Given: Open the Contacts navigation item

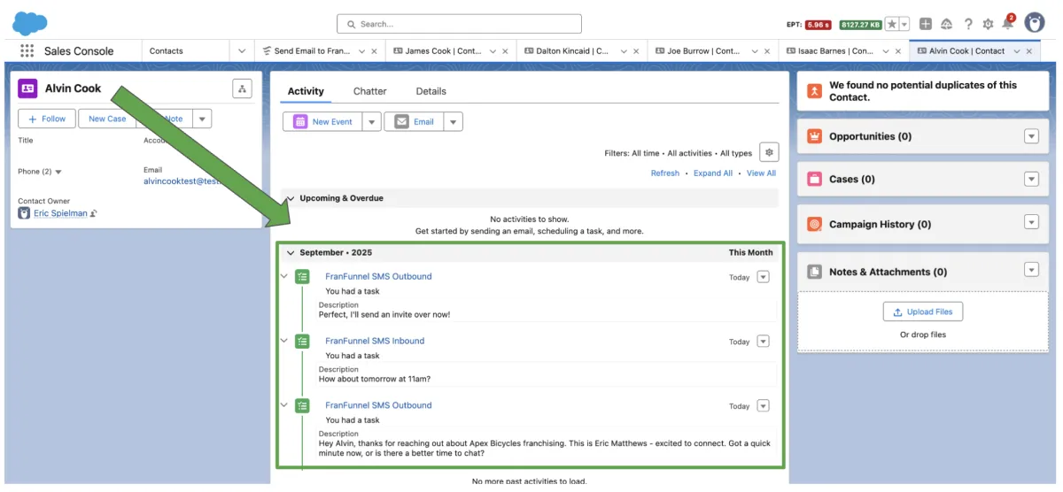Looking at the screenshot, I should [167, 51].
